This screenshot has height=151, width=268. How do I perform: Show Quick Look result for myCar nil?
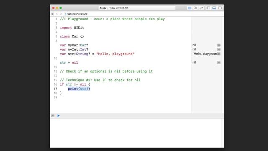(x=219, y=45)
